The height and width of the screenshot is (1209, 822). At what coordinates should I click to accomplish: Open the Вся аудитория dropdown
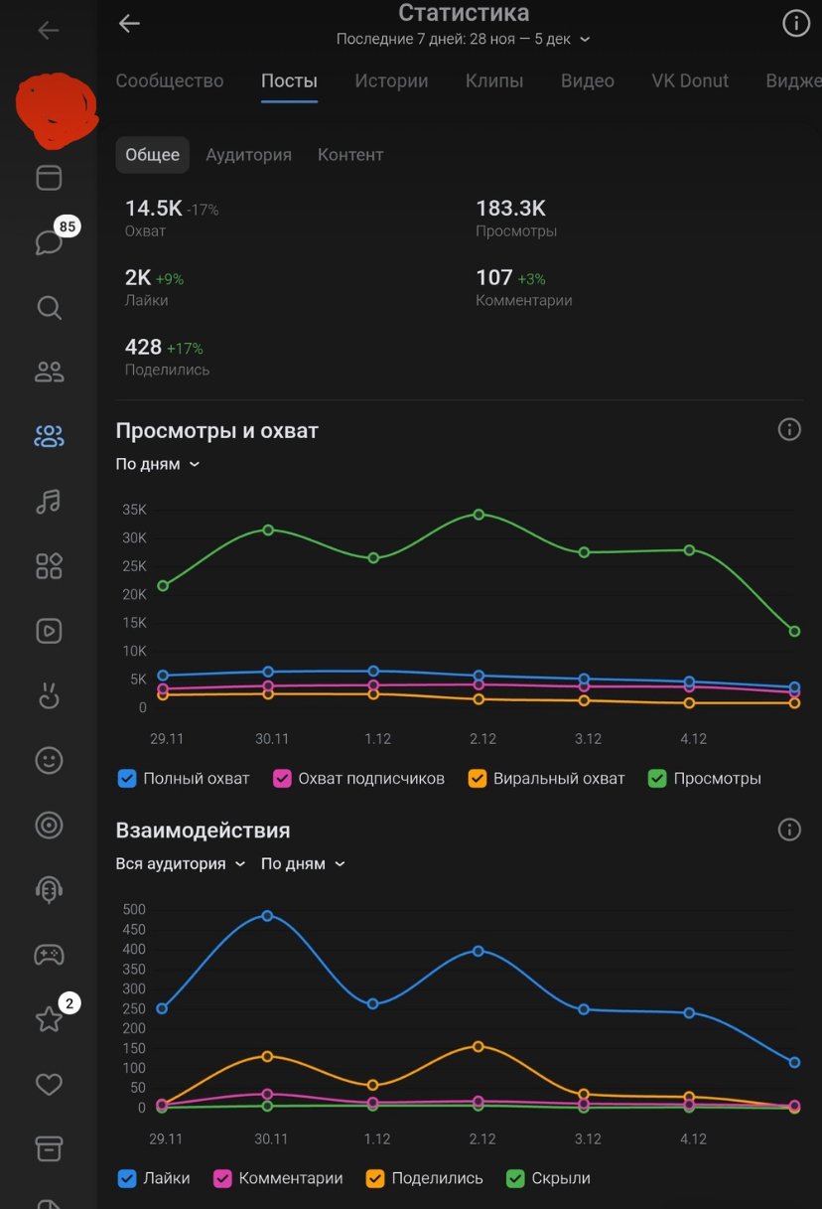pos(180,864)
